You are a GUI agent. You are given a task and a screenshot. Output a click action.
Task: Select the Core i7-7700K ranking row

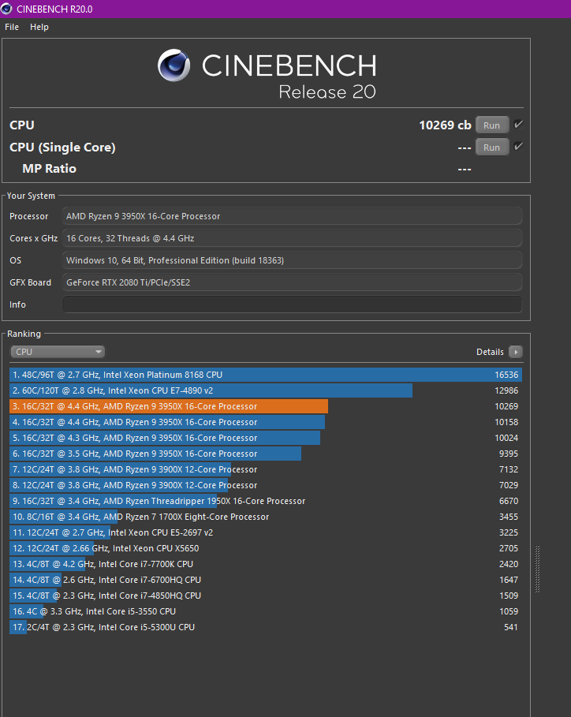click(266, 564)
